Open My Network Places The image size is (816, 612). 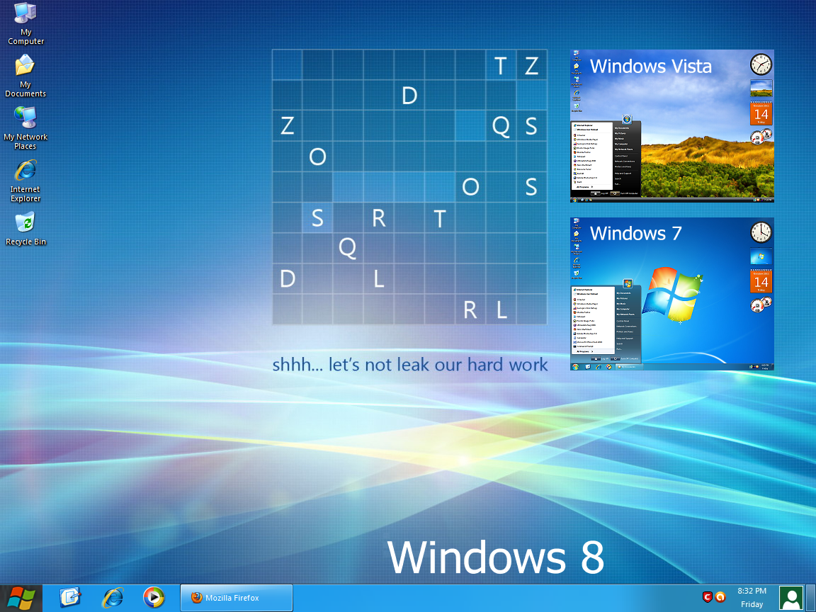(x=25, y=120)
